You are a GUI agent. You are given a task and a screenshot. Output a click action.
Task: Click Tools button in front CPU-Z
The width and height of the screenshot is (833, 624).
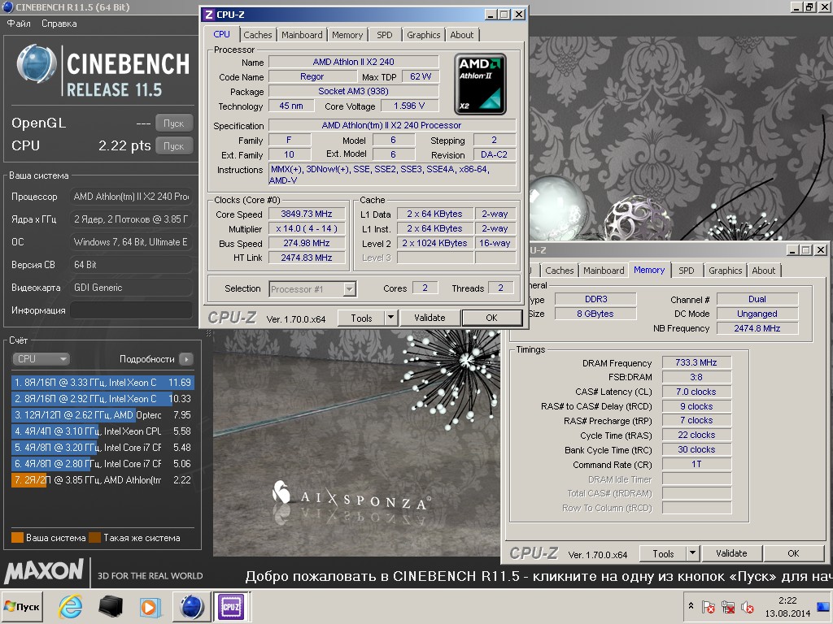coord(361,318)
